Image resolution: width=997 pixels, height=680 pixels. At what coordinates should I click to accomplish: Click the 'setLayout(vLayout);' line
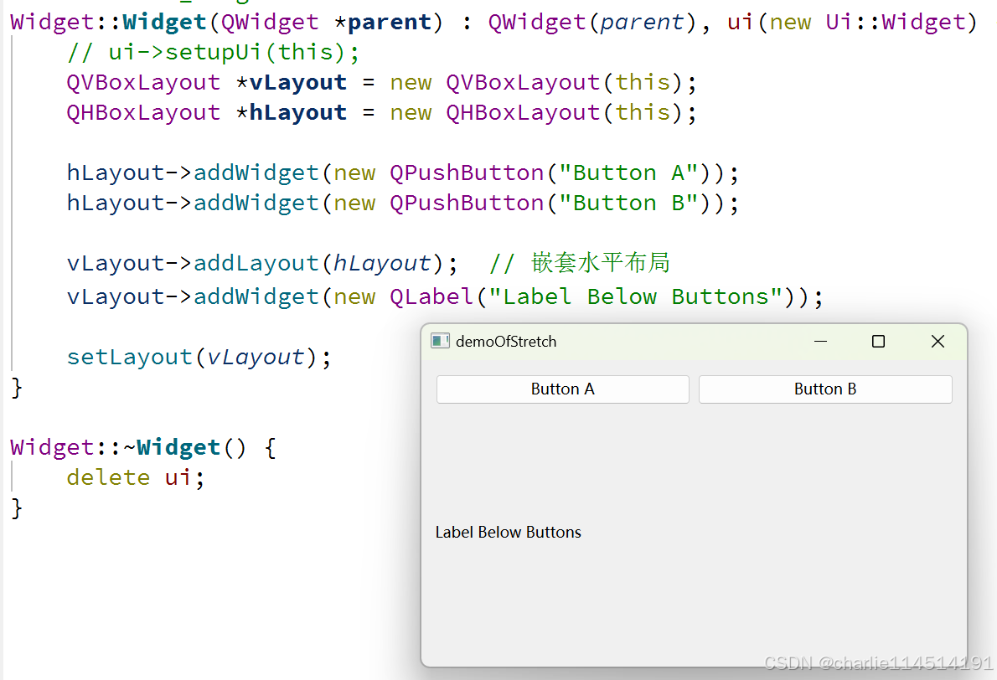pos(199,357)
